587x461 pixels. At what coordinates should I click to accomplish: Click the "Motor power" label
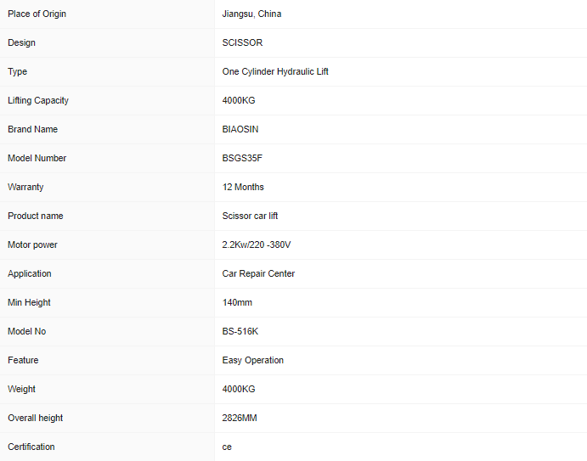(33, 245)
